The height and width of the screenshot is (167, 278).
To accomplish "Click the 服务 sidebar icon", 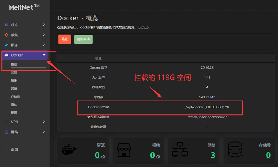I will pos(6,45).
